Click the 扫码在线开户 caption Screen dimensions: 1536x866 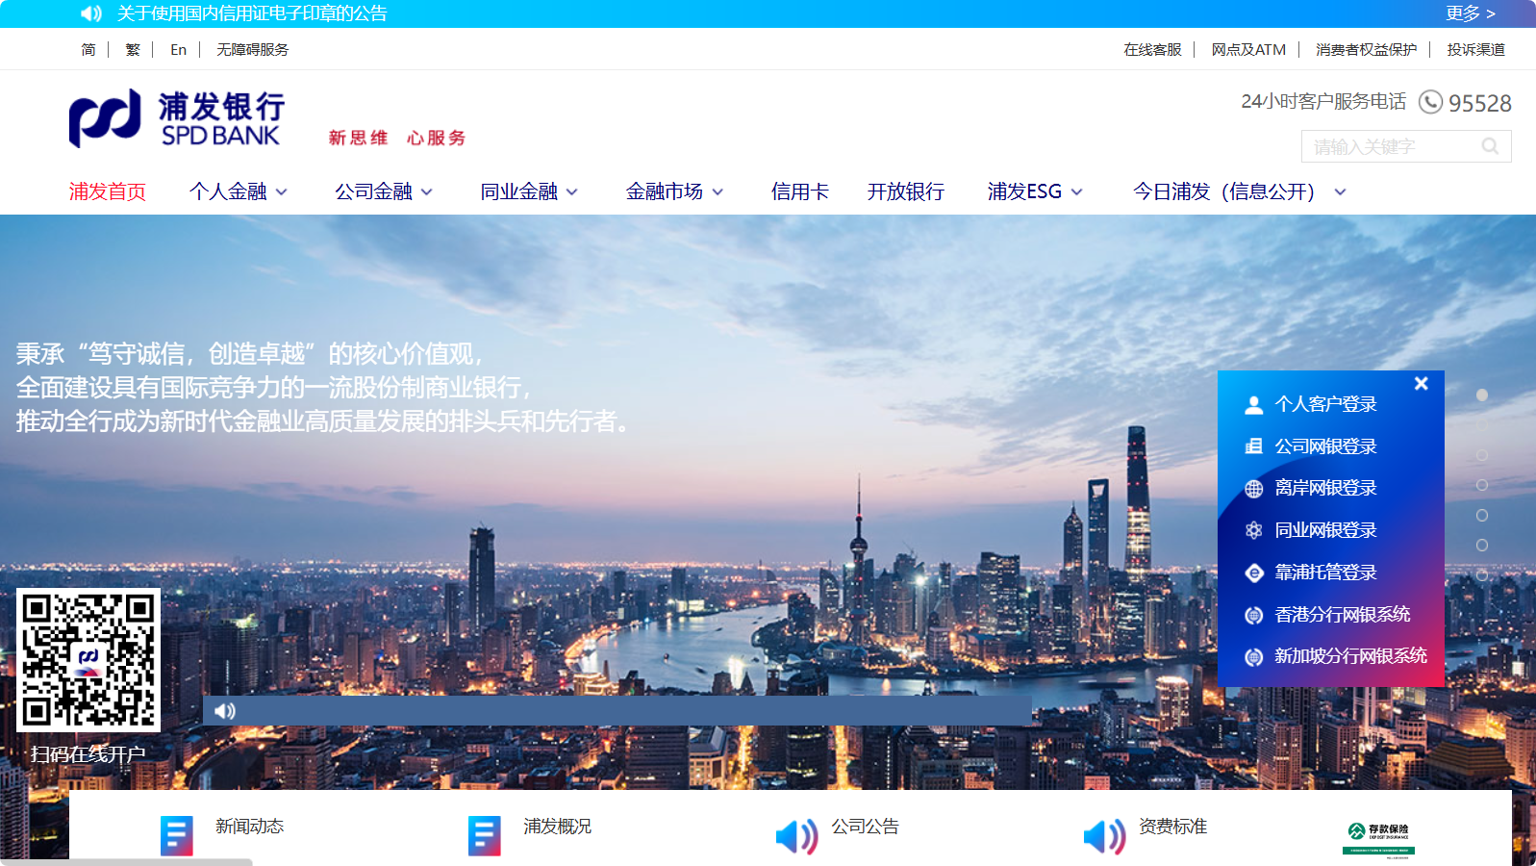(x=88, y=754)
